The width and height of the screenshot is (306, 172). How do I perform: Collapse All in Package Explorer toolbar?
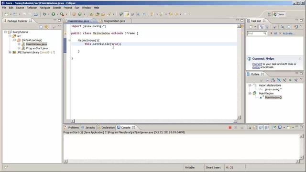coord(41,27)
